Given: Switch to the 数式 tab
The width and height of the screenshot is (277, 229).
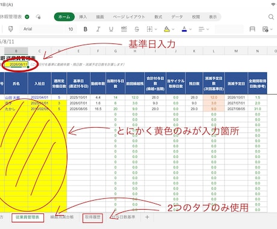Looking at the screenshot, I should pyautogui.click(x=158, y=17).
